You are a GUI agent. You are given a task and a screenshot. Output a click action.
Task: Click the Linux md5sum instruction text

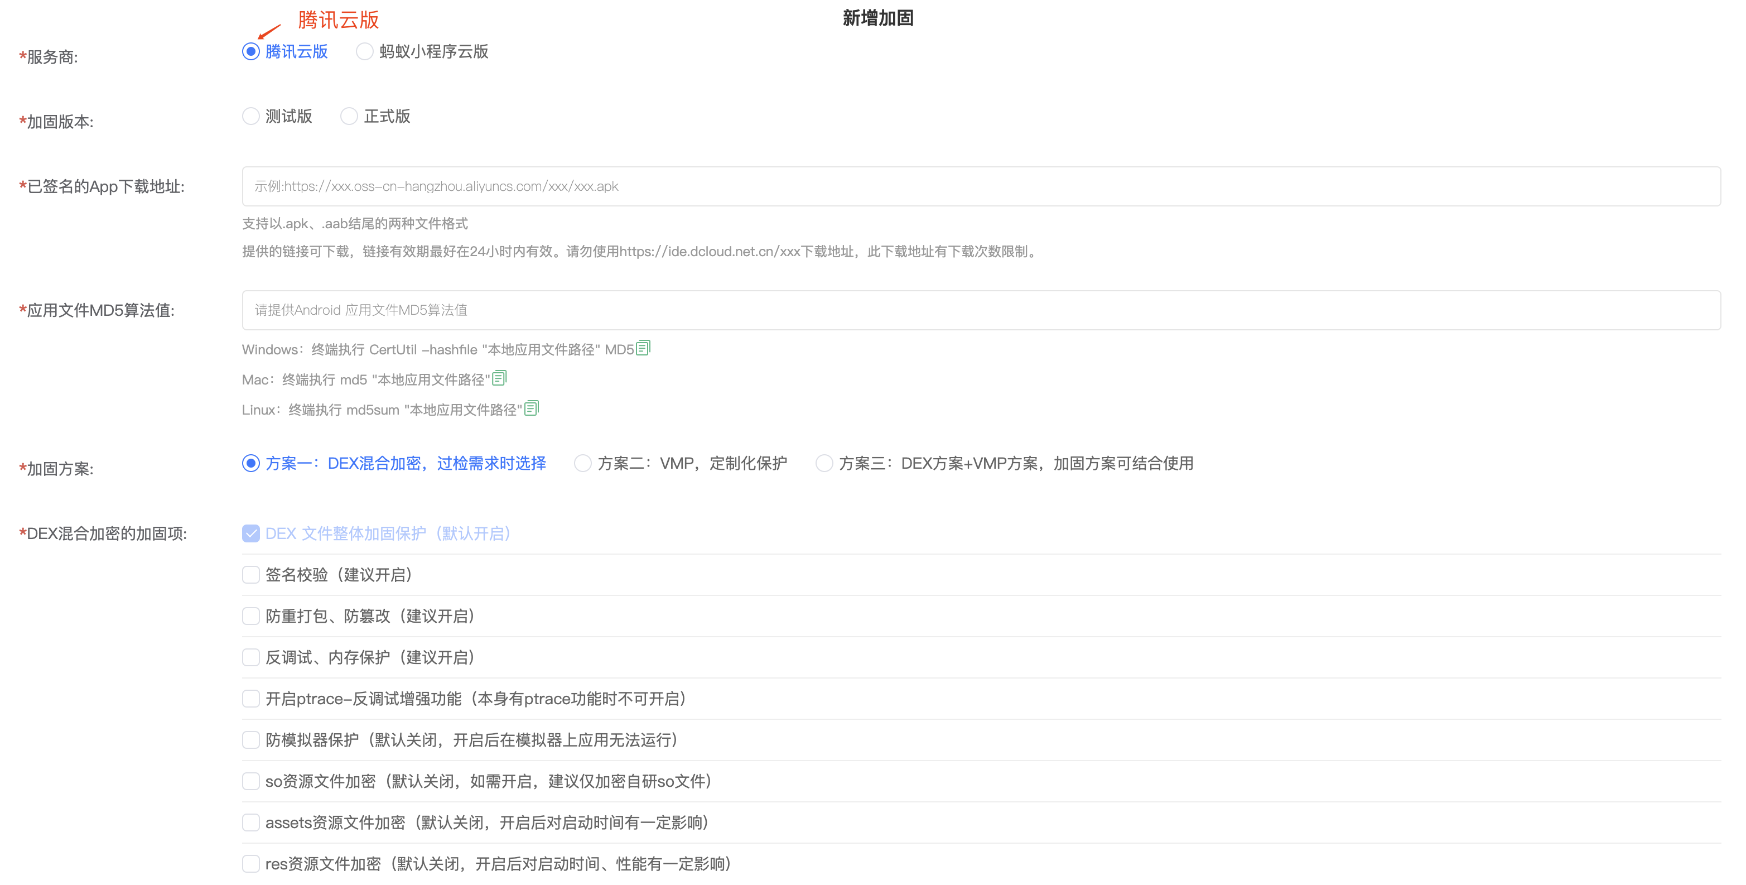(382, 410)
